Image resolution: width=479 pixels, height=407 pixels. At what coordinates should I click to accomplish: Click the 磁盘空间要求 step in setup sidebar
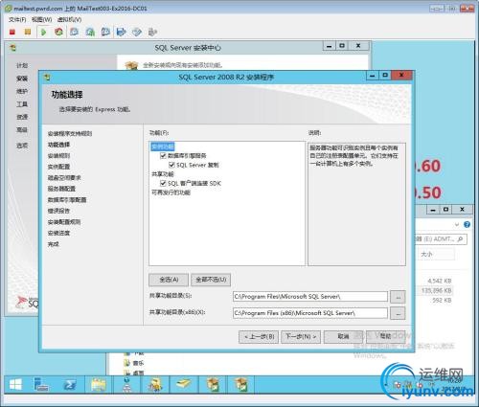point(64,177)
